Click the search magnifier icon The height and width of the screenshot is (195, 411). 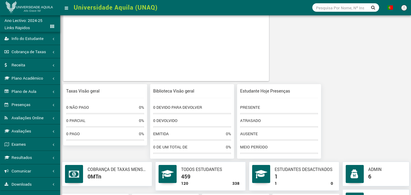click(x=373, y=8)
